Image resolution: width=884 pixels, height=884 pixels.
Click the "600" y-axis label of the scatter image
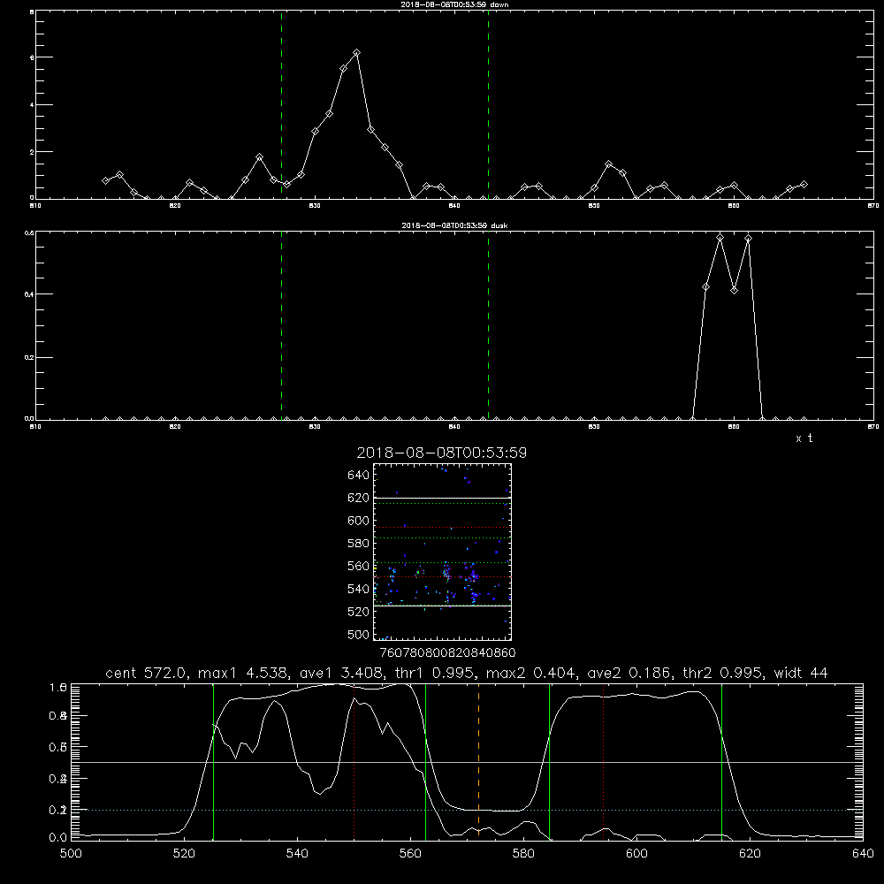tap(359, 521)
